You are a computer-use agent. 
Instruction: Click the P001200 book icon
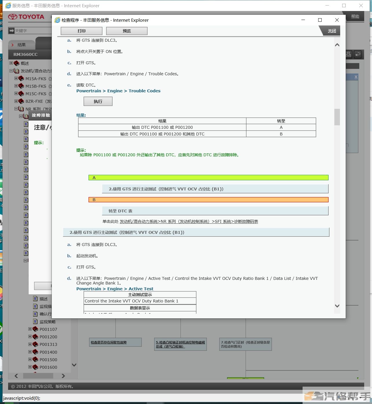[35, 337]
